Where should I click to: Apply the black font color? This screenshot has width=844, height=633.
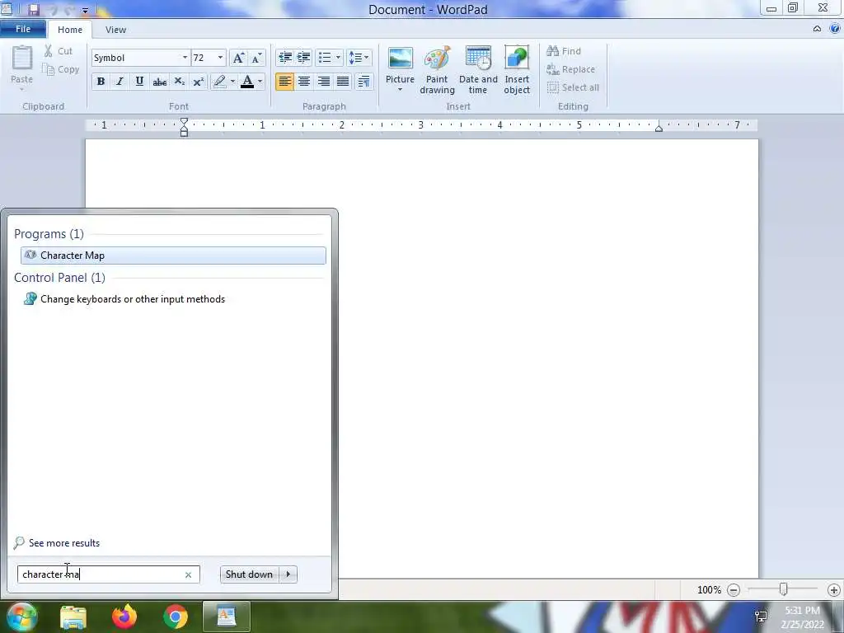247,82
